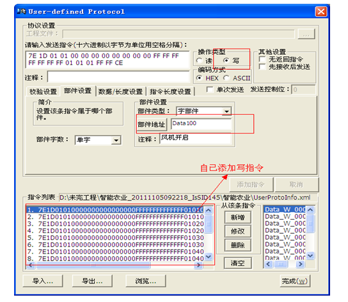Click the left arrow in the command list horizontal scrollbar

[x=31, y=265]
